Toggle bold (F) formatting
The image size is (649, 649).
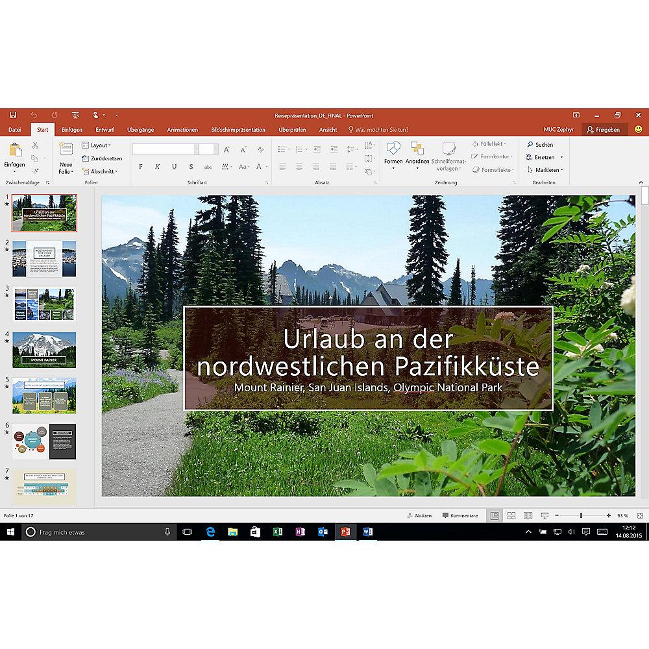pyautogui.click(x=141, y=167)
